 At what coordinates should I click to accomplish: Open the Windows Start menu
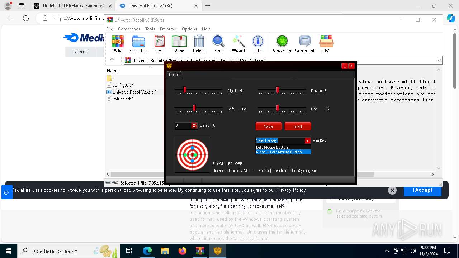9,251
